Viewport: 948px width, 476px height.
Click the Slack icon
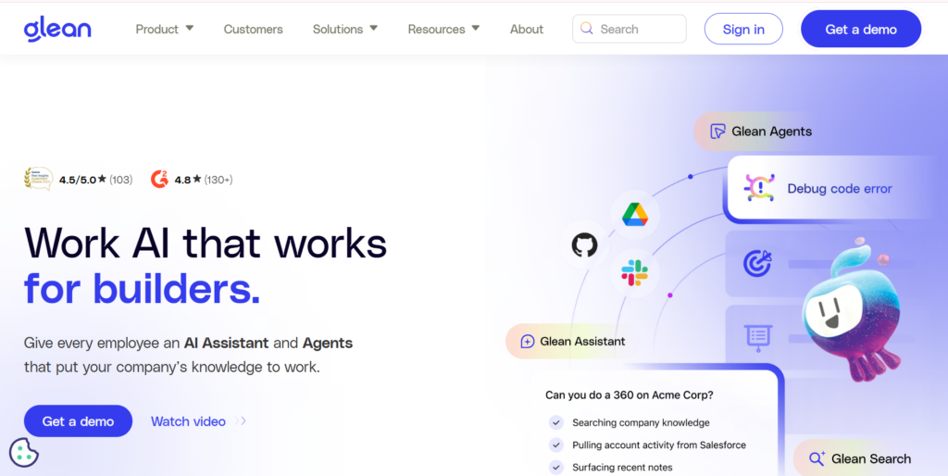point(634,273)
